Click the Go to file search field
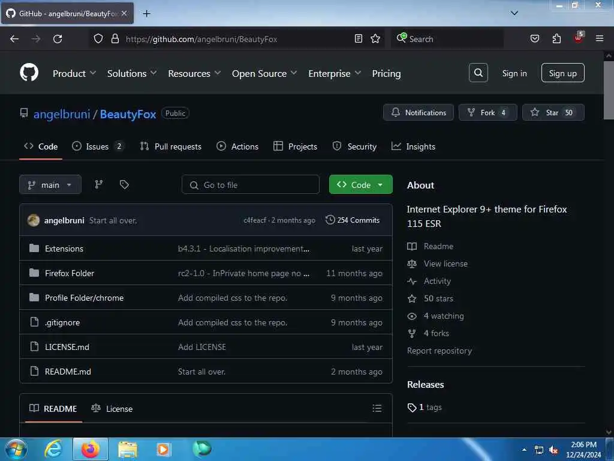 tap(251, 185)
